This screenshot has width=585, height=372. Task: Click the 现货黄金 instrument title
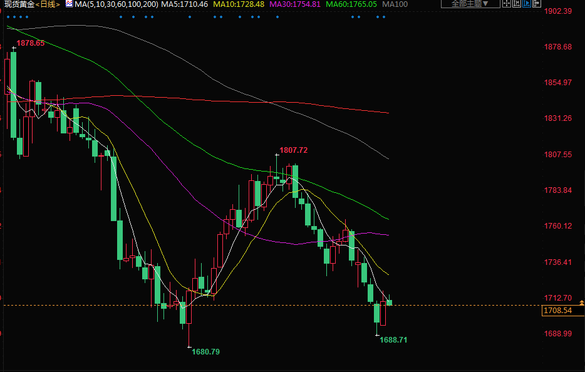pyautogui.click(x=18, y=4)
